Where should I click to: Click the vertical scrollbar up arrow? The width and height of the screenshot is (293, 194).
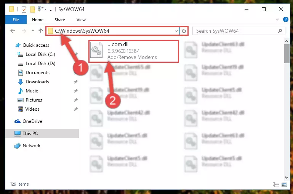pyautogui.click(x=287, y=41)
